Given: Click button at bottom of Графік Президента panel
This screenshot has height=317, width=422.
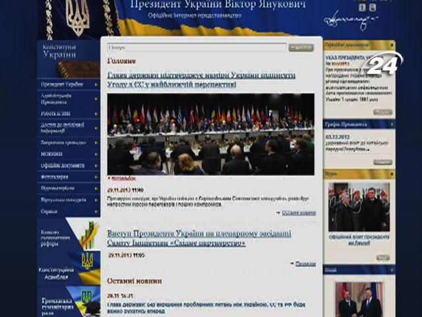Looking at the screenshot, I should (382, 162).
